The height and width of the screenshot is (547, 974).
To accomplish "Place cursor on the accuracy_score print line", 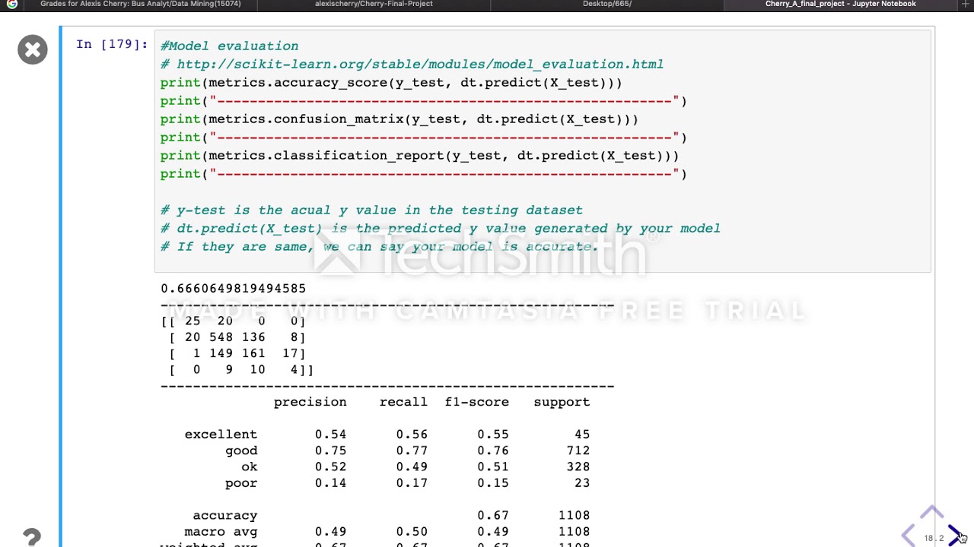I will pyautogui.click(x=391, y=83).
